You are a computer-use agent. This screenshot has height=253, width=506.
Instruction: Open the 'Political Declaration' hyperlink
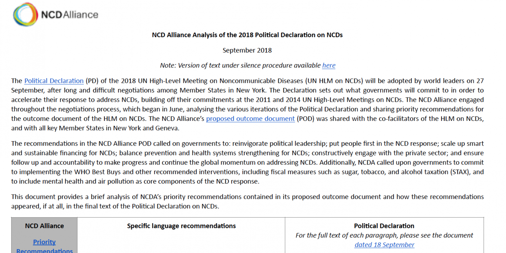pos(54,81)
